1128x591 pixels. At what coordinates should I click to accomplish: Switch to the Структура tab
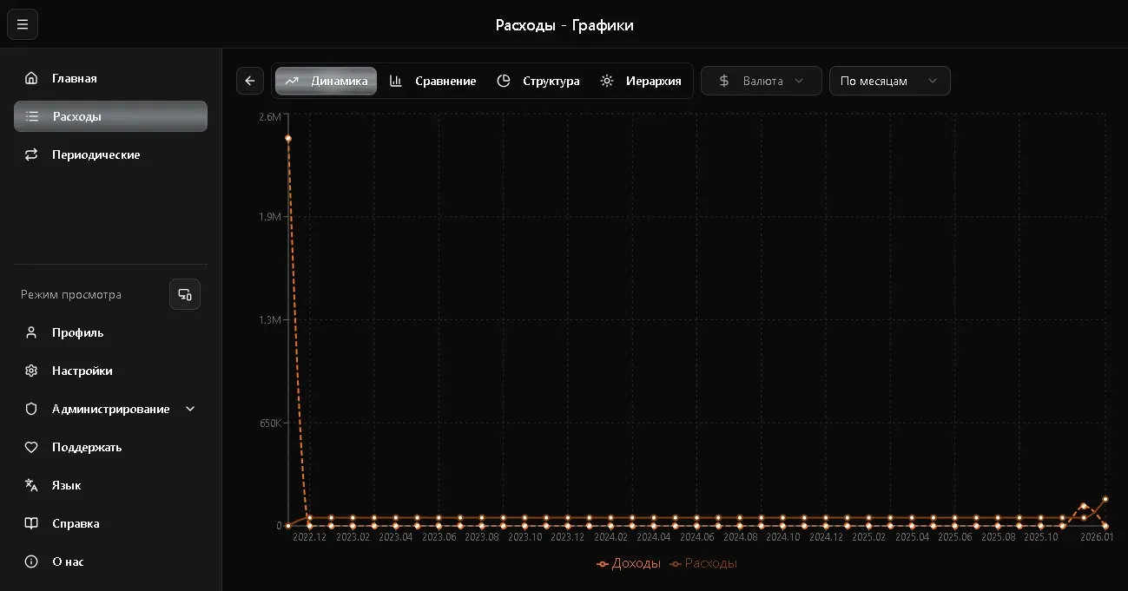[x=538, y=81]
